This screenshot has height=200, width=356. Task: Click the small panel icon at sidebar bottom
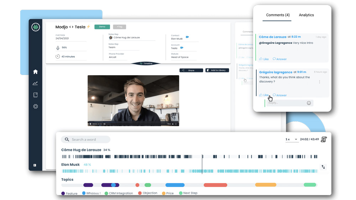35,165
